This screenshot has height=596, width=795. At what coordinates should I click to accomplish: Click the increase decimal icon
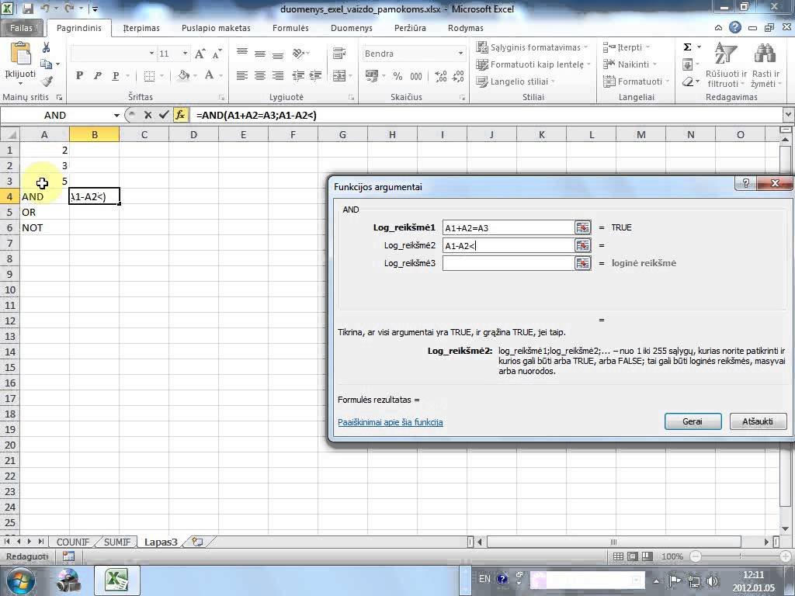[441, 76]
